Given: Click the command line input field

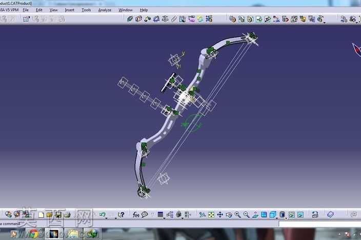Looking at the screenshot, I should pos(319,224).
